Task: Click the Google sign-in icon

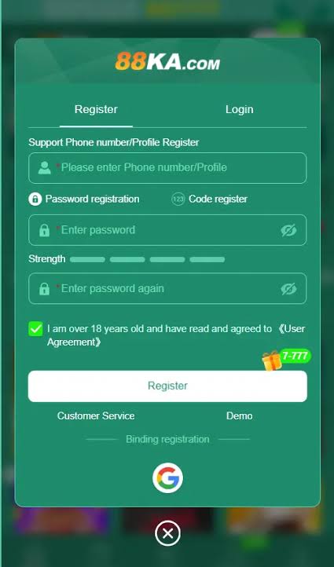Action: pyautogui.click(x=167, y=477)
